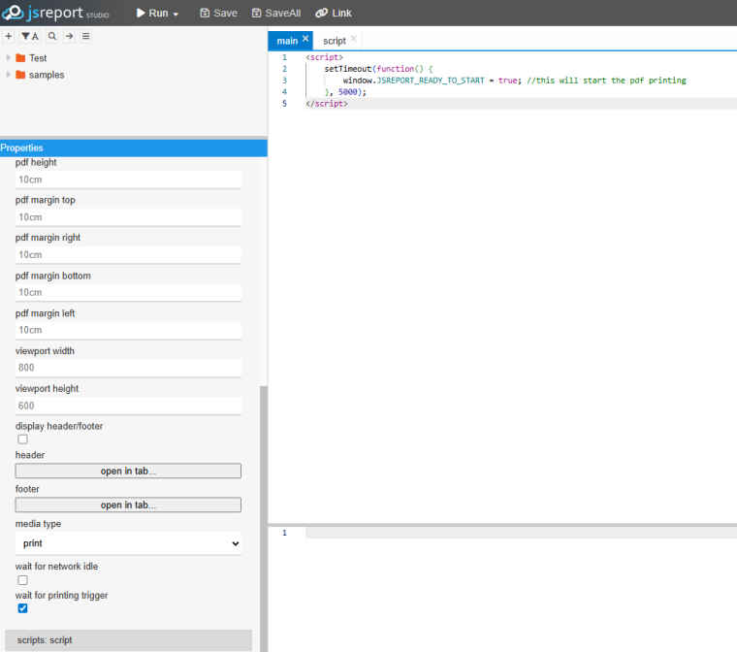Click the opening <script> tag line
Viewport: 737px width, 652px height.
(324, 57)
